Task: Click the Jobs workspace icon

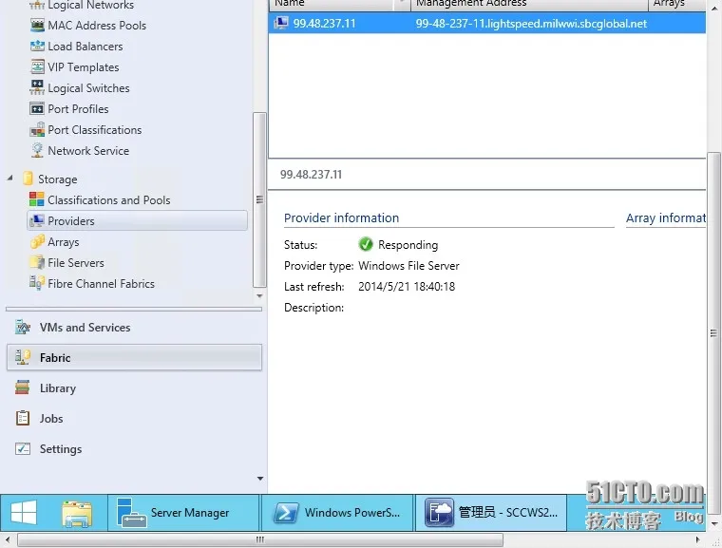Action: click(23, 418)
